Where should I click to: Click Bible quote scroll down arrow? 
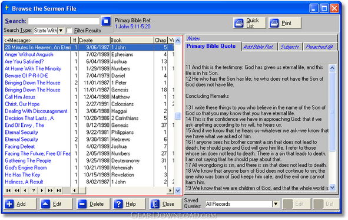point(332,188)
